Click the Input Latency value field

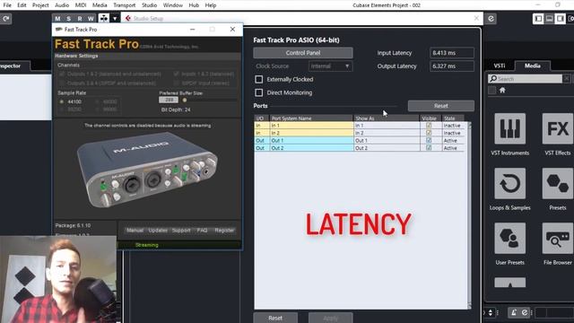452,53
